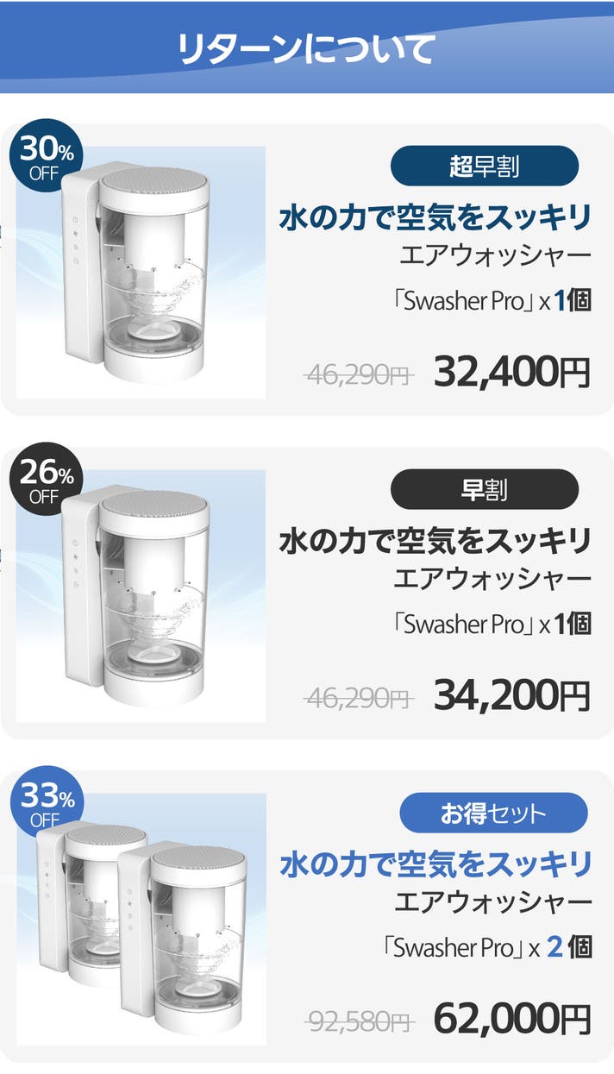
Task: Select the dark gray 早割 pill label
Action: click(484, 489)
